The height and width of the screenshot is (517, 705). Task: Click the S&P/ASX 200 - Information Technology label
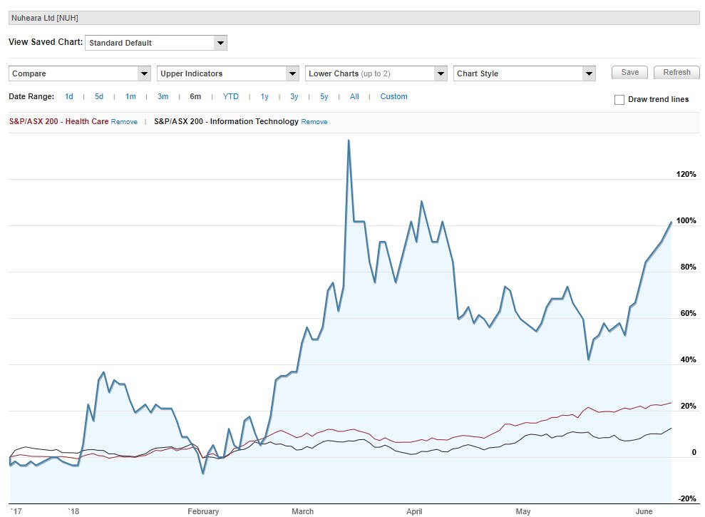pyautogui.click(x=226, y=121)
